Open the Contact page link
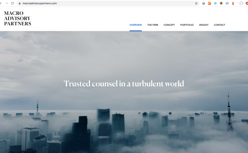The height and width of the screenshot is (153, 248). 219,25
